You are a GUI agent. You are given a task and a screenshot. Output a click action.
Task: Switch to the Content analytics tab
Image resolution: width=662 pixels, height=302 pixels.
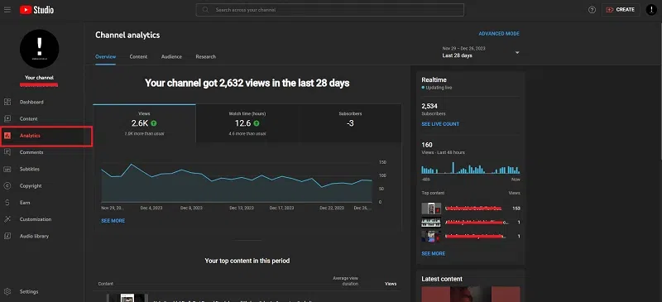point(138,56)
